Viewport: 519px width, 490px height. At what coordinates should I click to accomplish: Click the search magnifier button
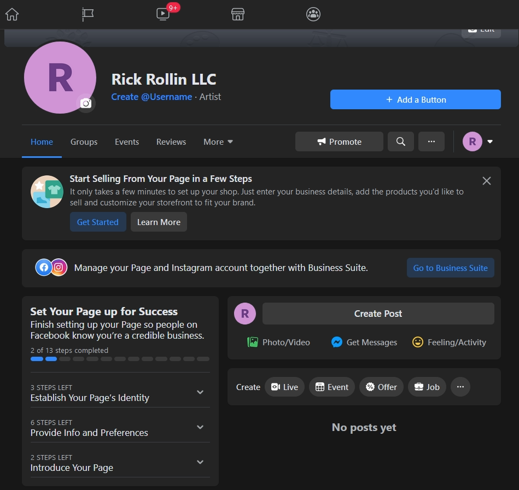[x=400, y=141]
